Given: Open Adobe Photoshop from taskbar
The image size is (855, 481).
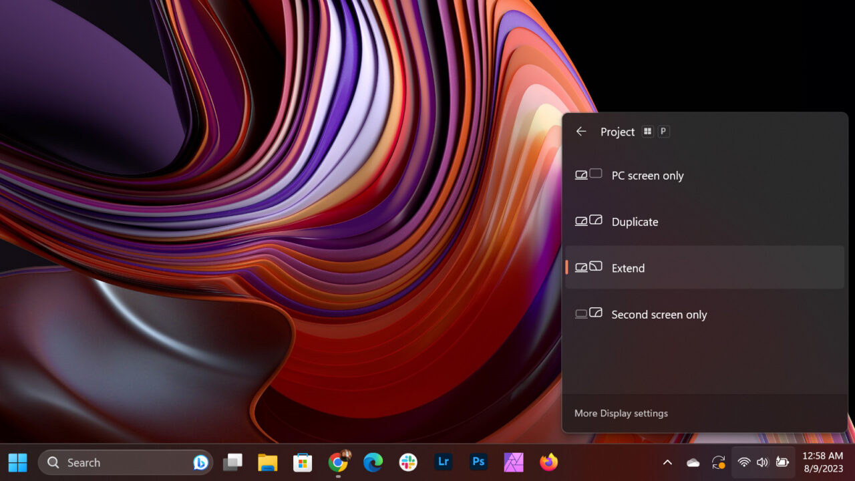Looking at the screenshot, I should 478,462.
